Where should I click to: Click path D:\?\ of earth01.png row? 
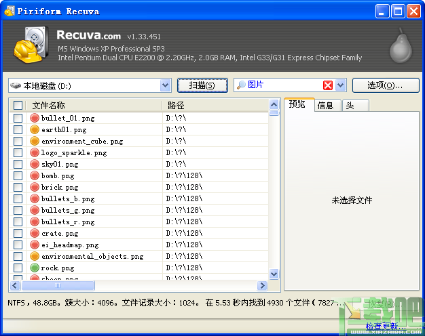pyautogui.click(x=177, y=129)
